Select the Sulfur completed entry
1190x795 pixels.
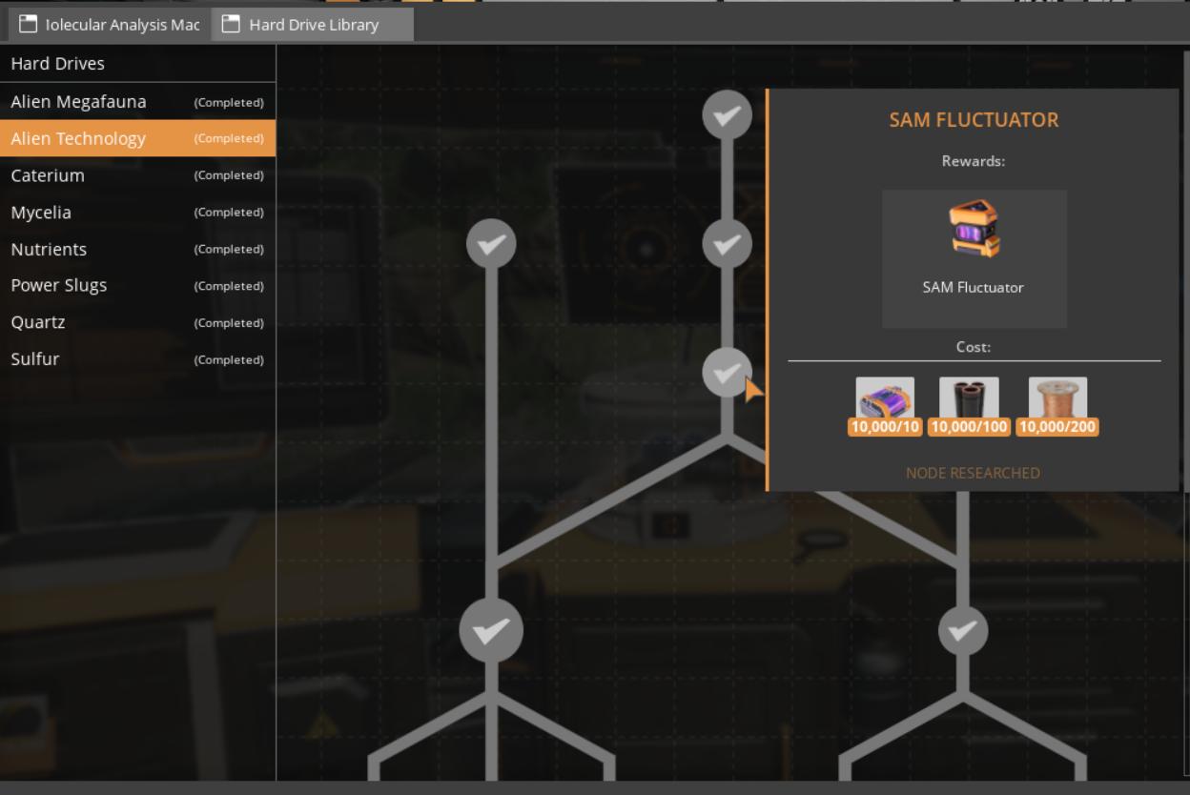point(36,359)
